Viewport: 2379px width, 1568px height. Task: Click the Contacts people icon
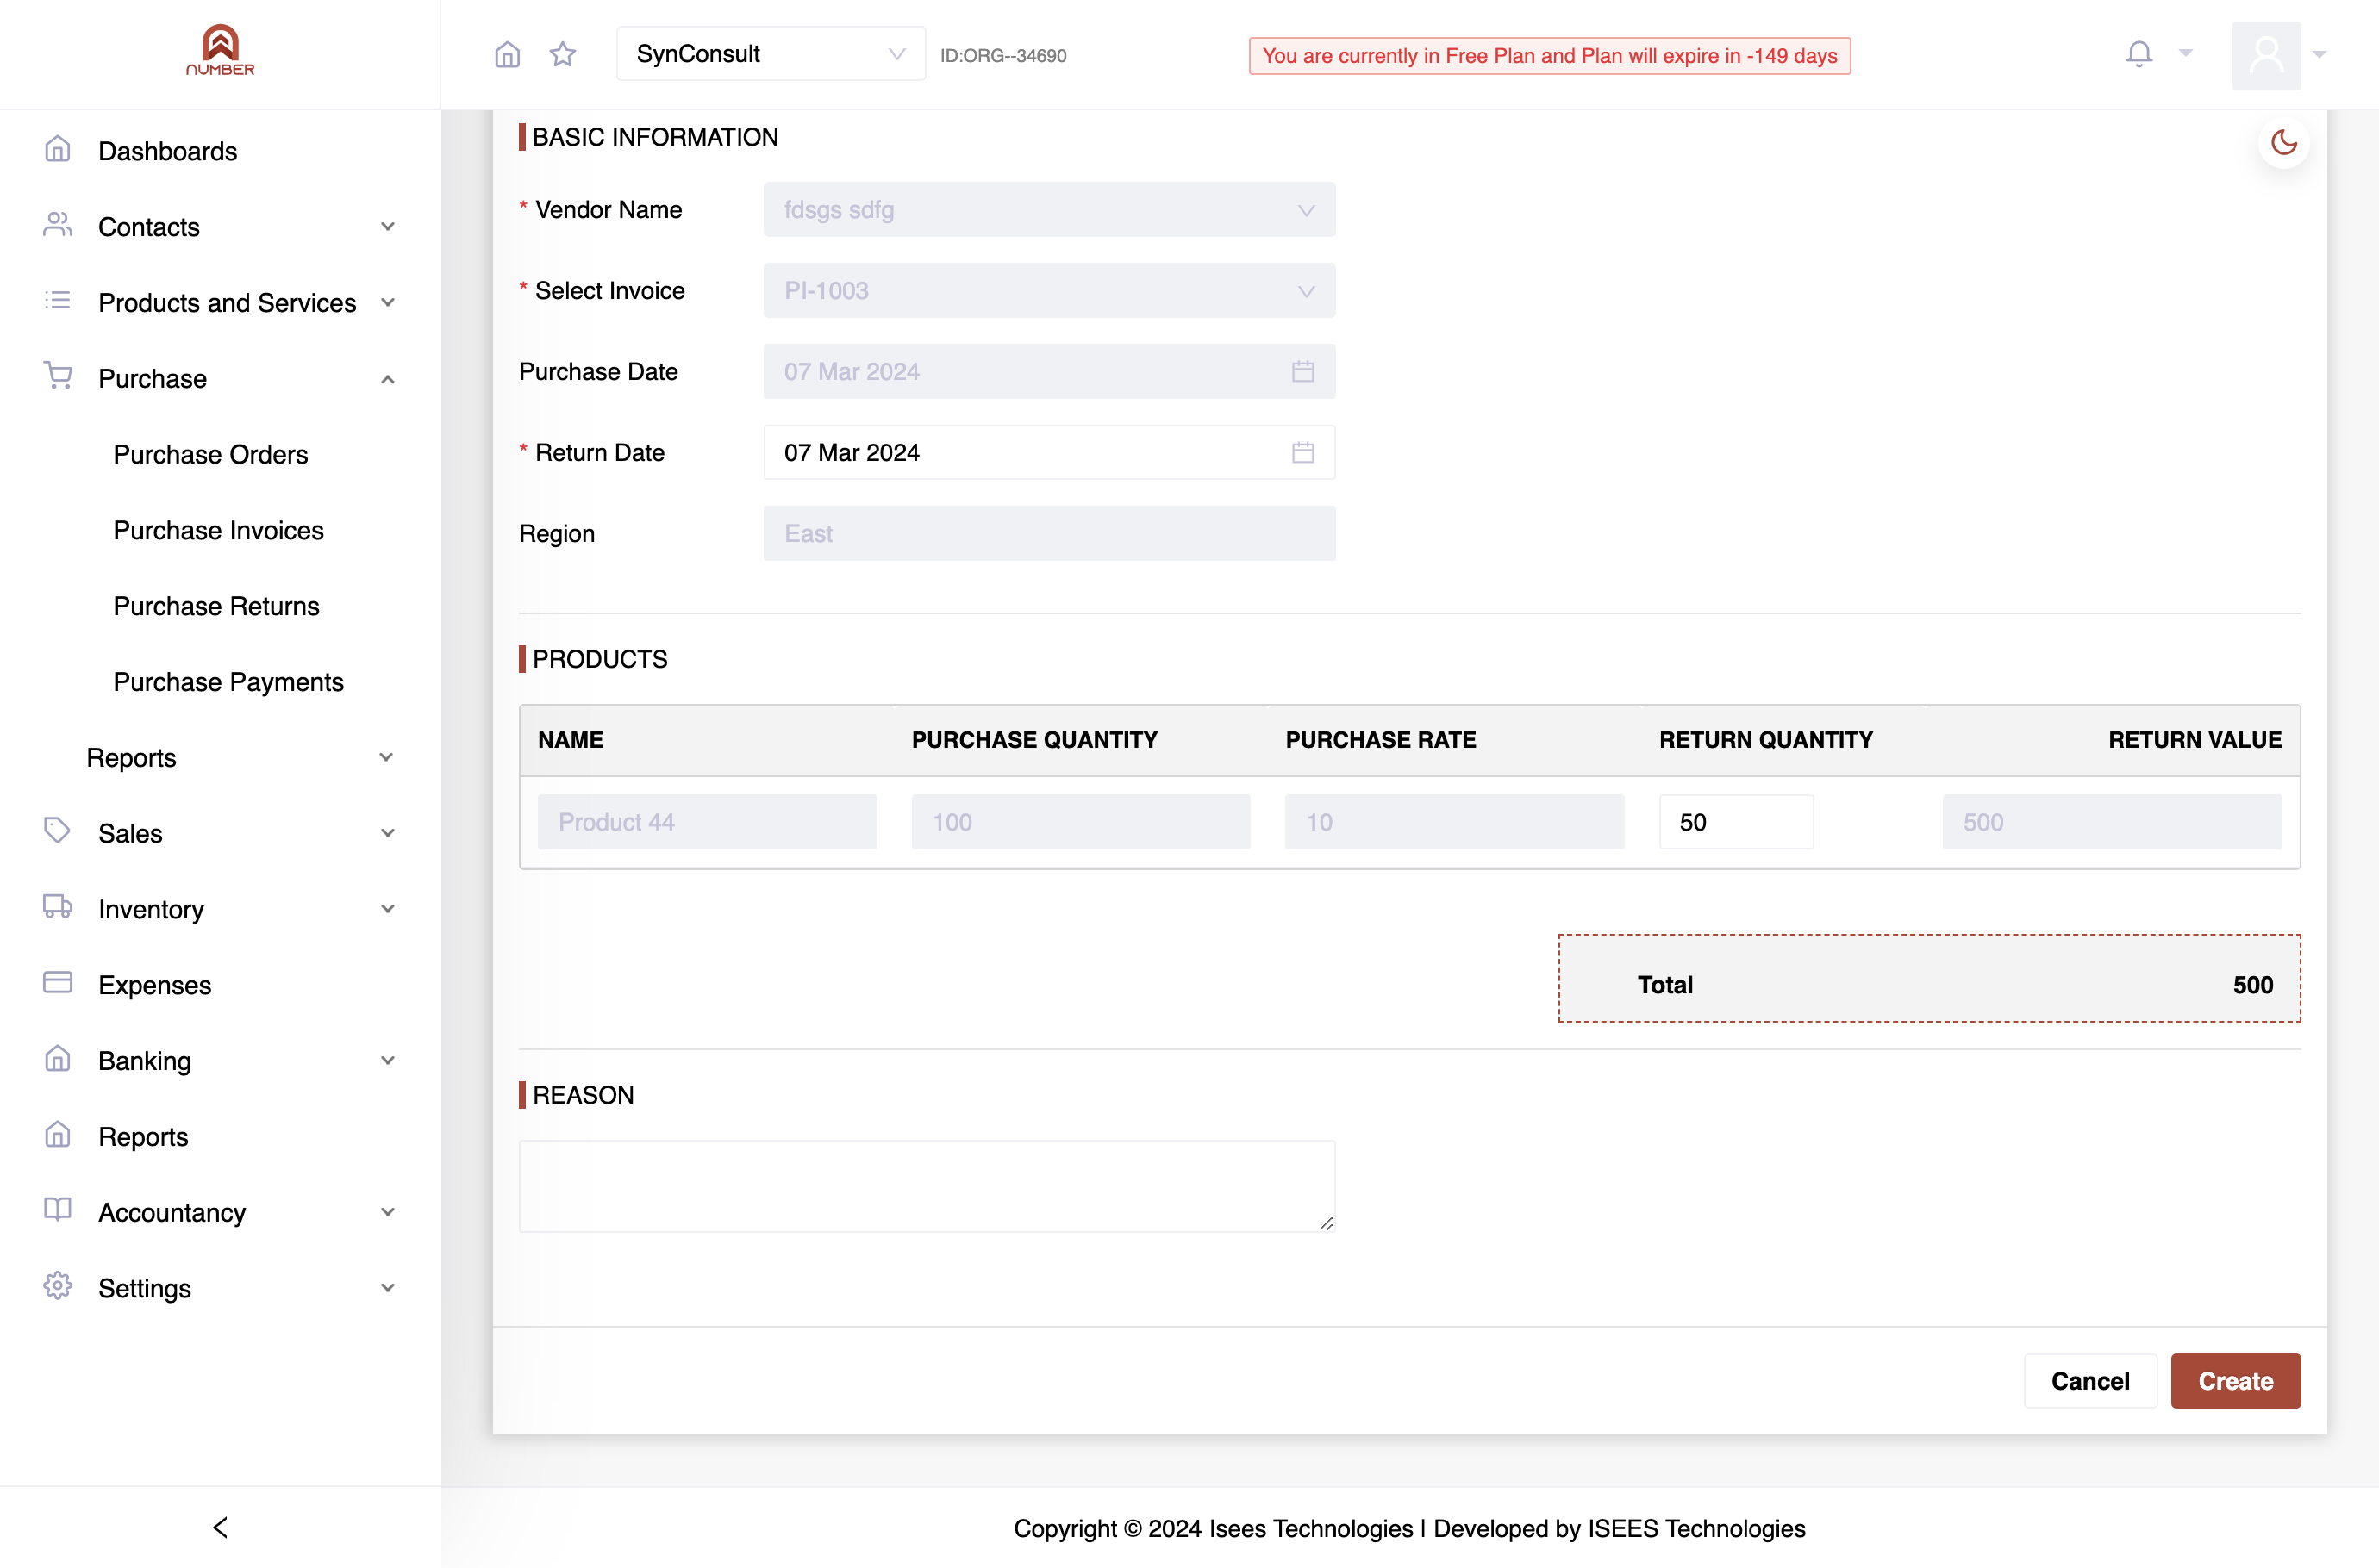58,225
